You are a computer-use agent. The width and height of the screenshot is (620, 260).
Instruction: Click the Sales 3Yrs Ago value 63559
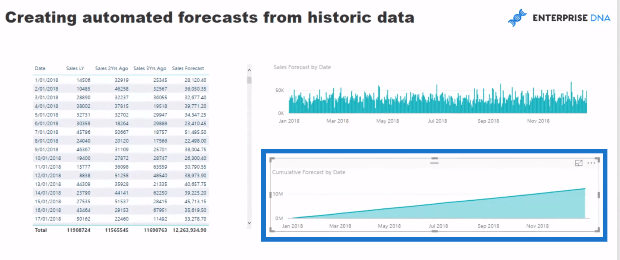tap(160, 167)
